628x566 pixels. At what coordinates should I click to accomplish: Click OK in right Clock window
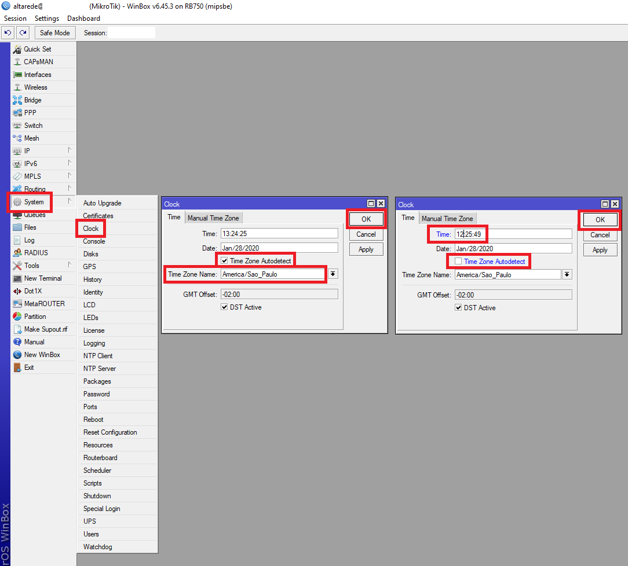click(x=600, y=219)
